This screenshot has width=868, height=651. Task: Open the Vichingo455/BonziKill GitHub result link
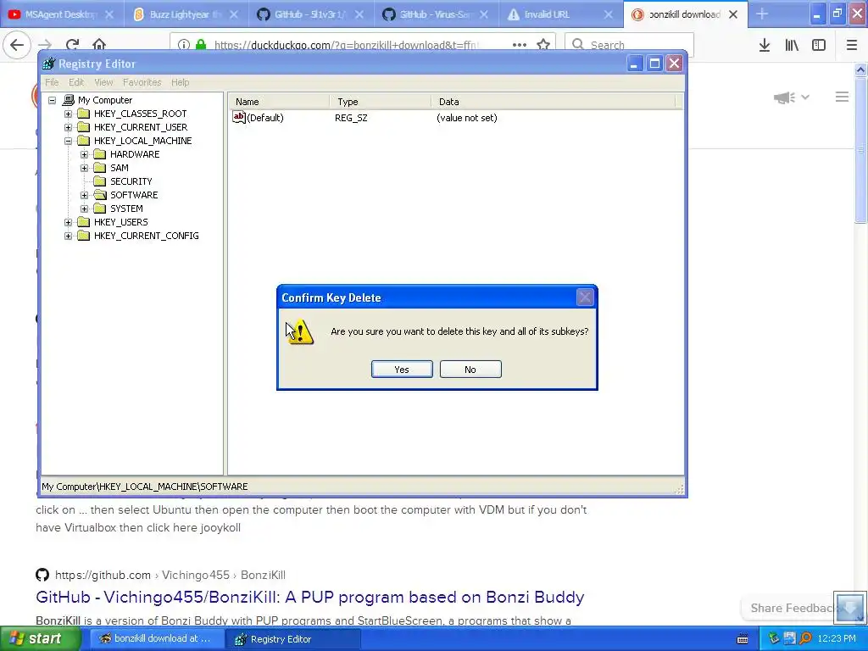point(310,598)
